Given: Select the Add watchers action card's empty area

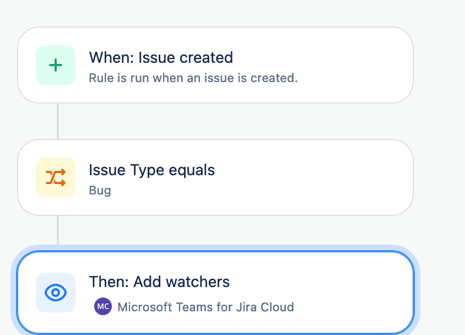Looking at the screenshot, I should (x=350, y=293).
